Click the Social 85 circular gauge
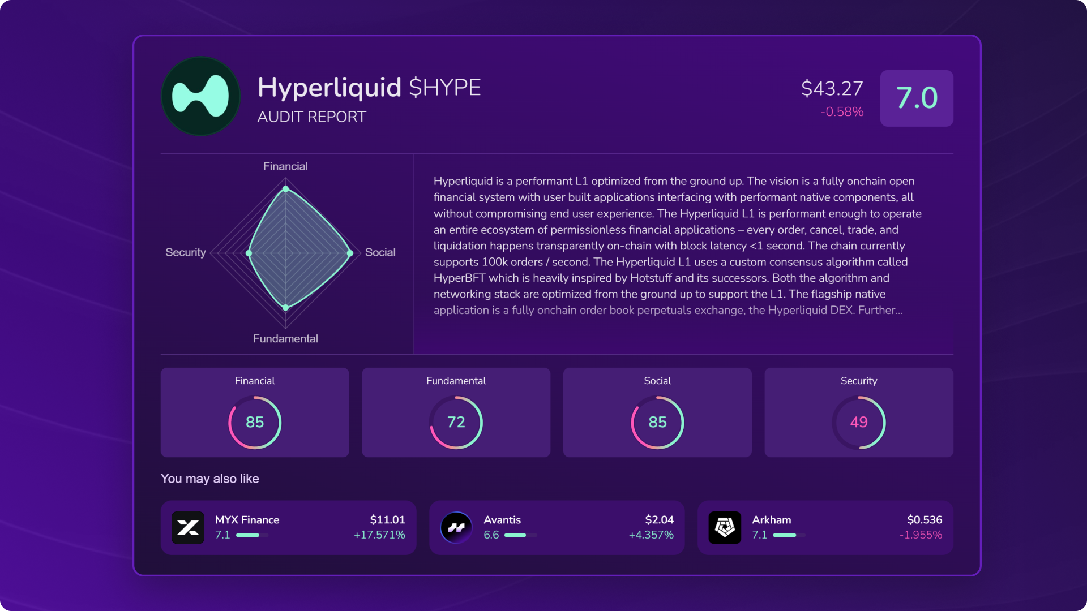The width and height of the screenshot is (1087, 611). 657,423
